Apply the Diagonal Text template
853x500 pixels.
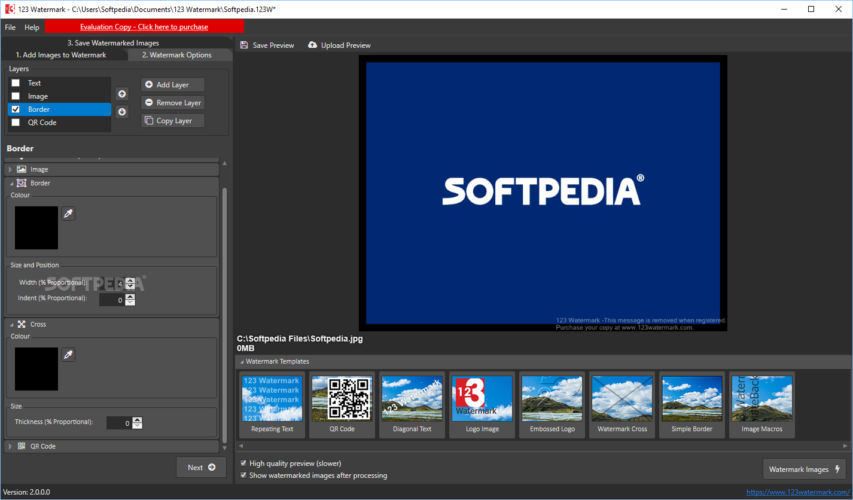[412, 405]
